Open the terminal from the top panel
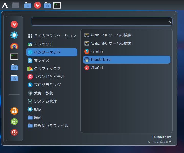 57,5
